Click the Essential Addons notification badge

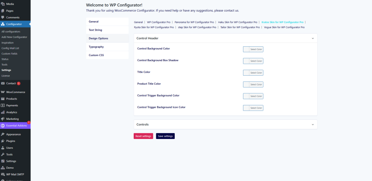29,122
